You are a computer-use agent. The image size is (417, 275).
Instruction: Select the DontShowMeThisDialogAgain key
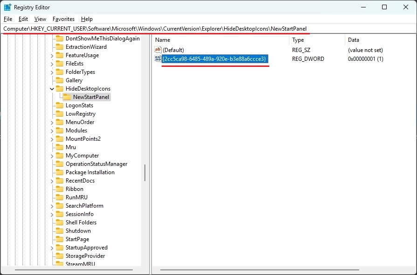click(103, 39)
